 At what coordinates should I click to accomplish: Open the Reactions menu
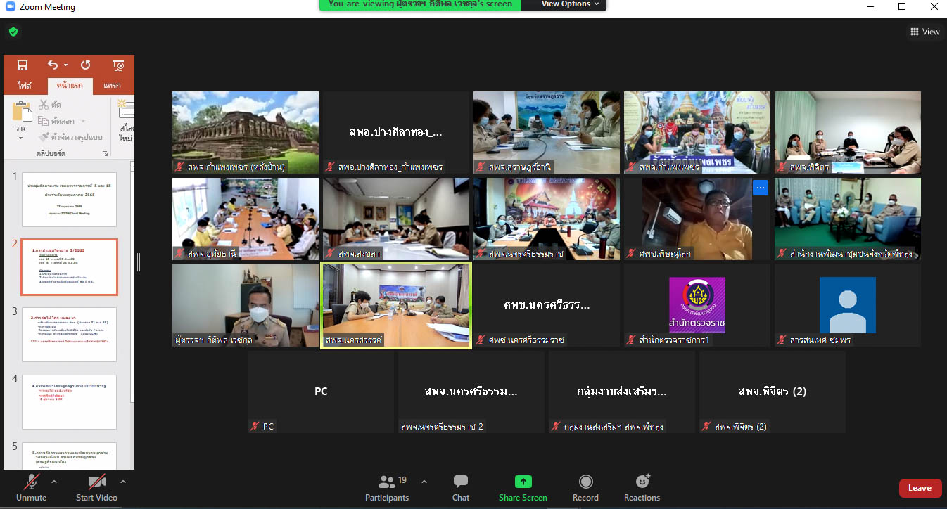click(642, 487)
